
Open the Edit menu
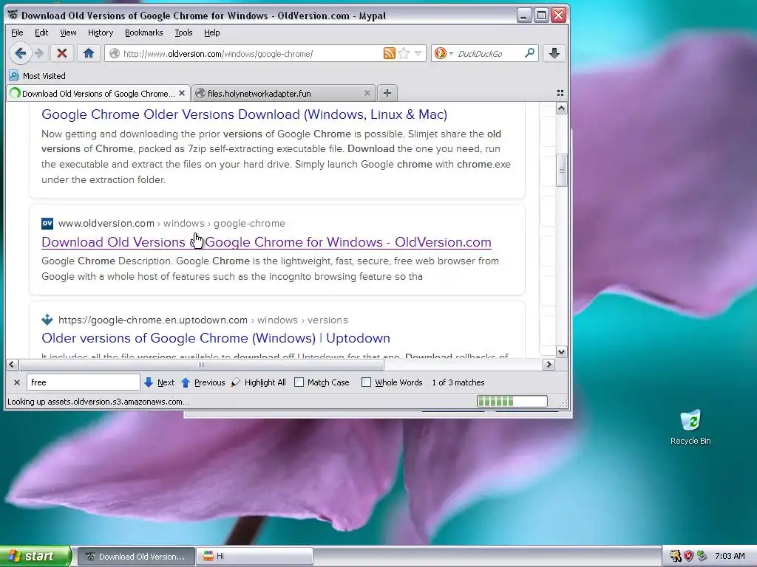click(41, 32)
